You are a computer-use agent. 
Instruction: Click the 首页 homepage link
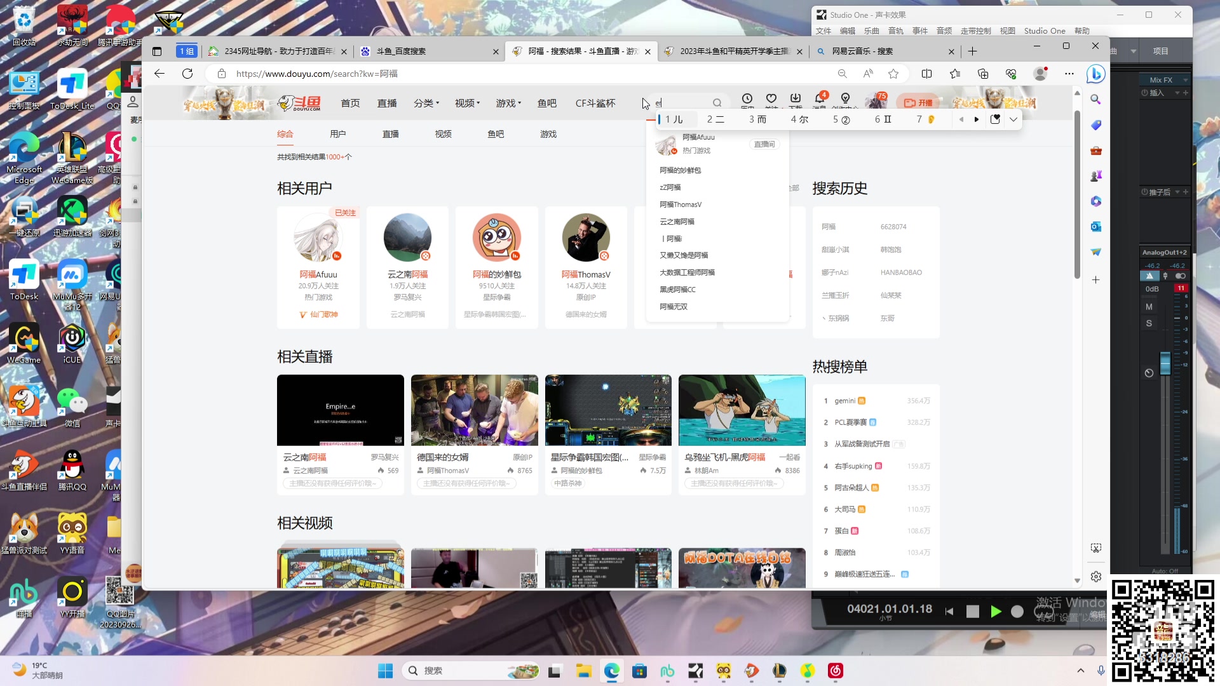(350, 103)
